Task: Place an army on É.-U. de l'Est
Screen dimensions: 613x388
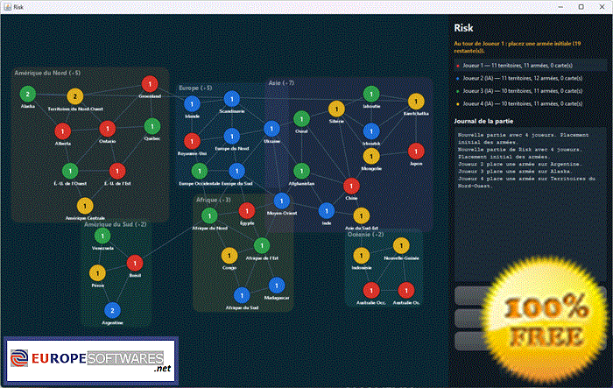Action: [117, 171]
